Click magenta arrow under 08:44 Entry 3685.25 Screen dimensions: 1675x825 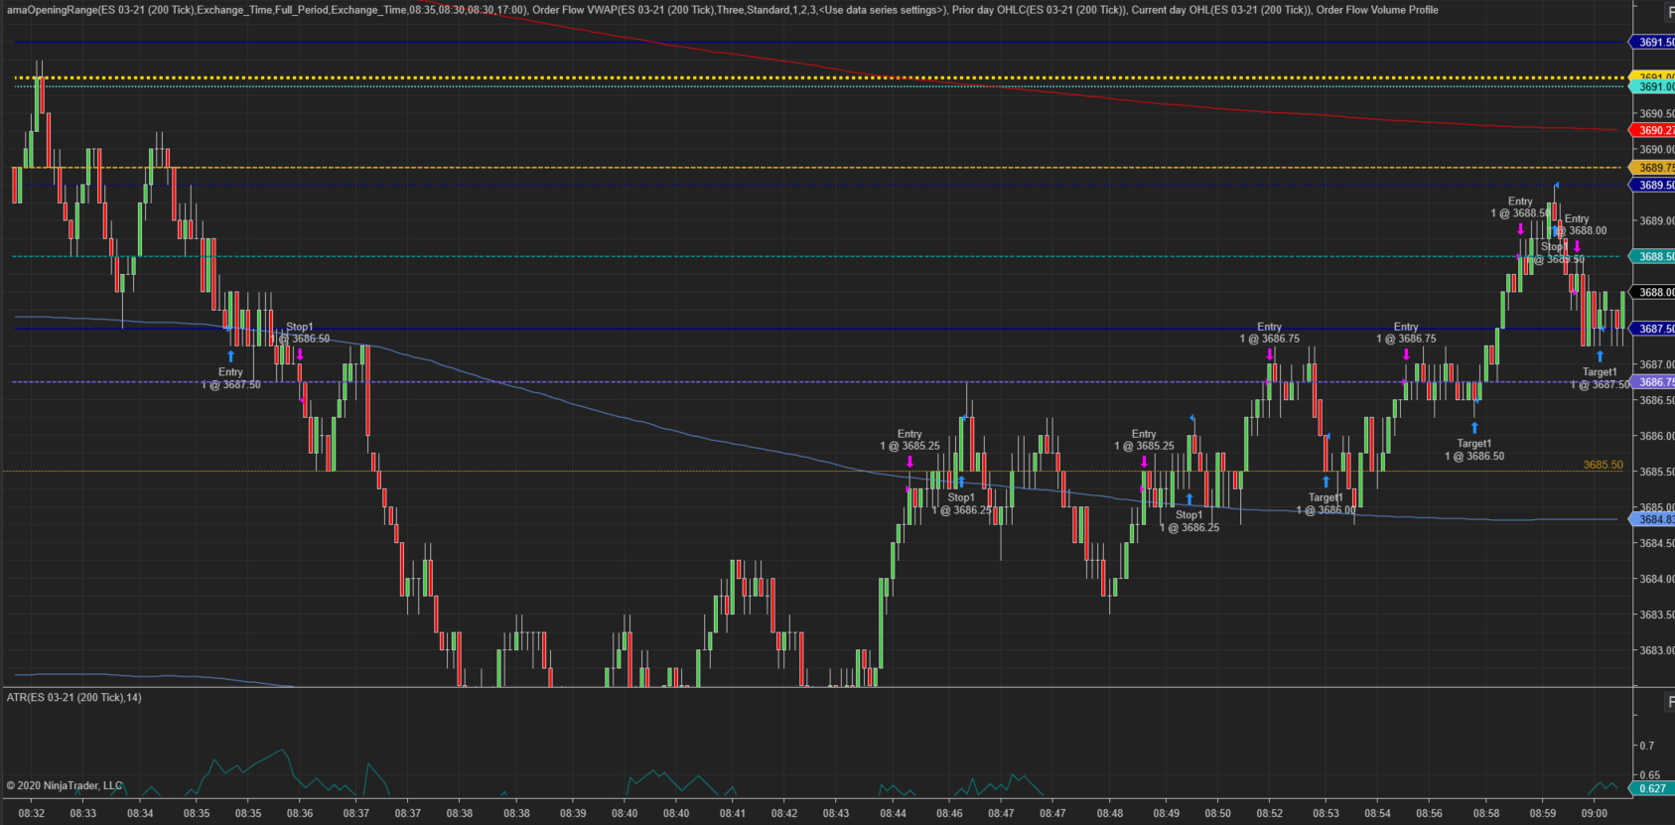click(909, 462)
